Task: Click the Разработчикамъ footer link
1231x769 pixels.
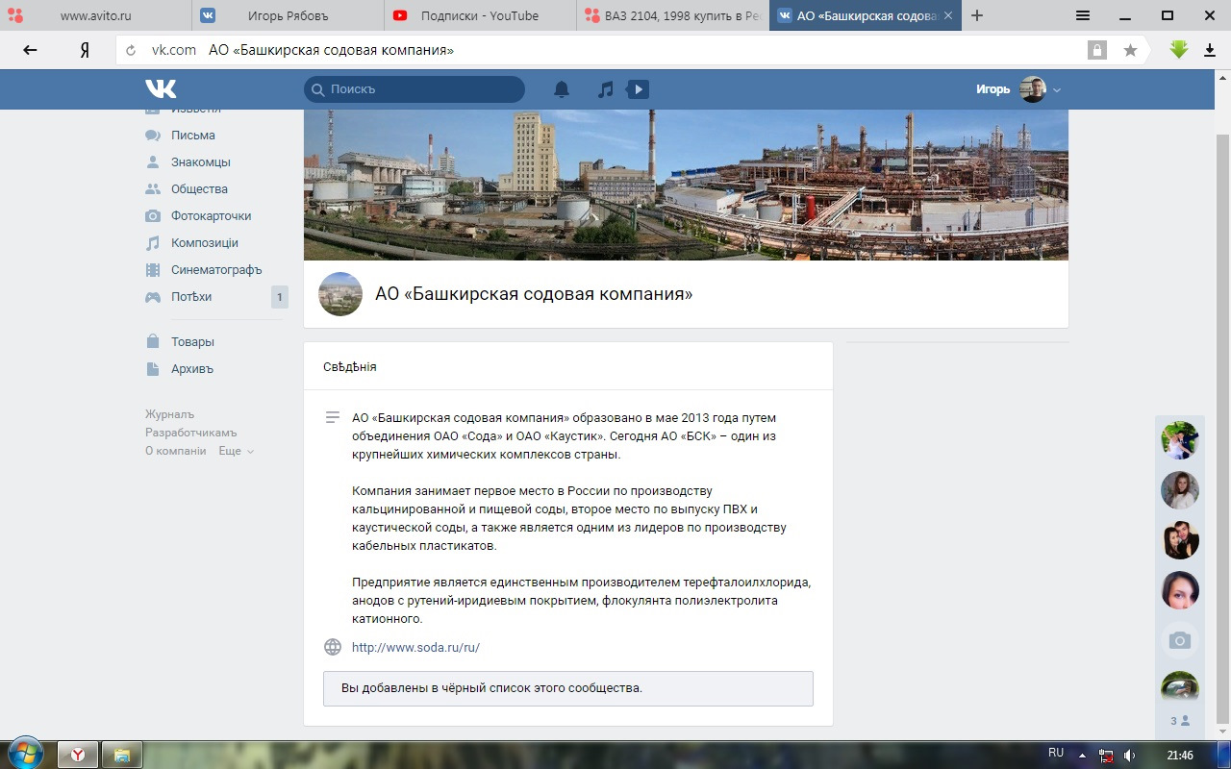Action: point(191,433)
